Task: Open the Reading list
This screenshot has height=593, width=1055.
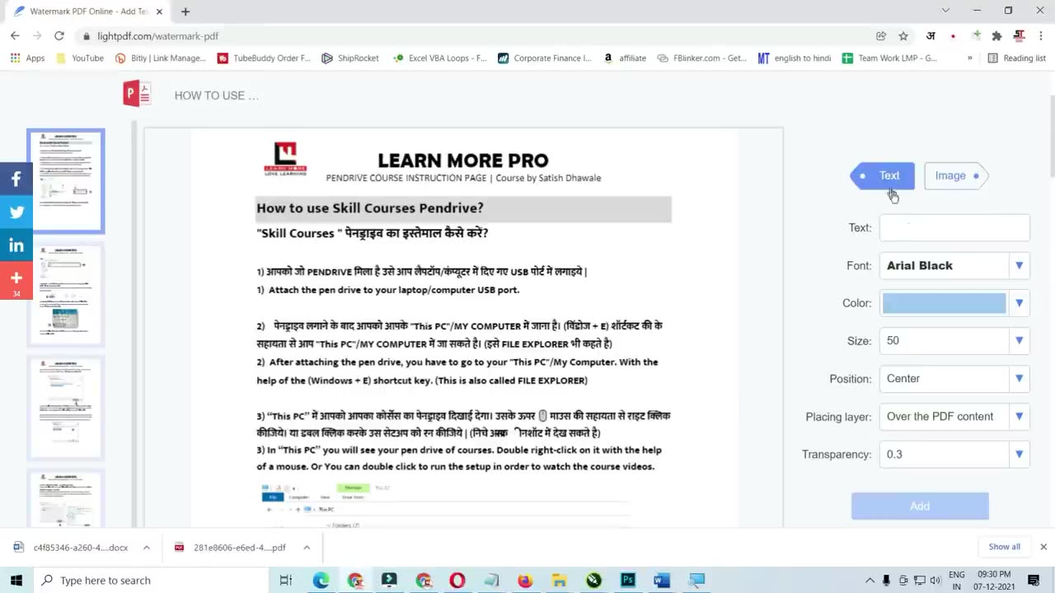Action: click(1017, 58)
